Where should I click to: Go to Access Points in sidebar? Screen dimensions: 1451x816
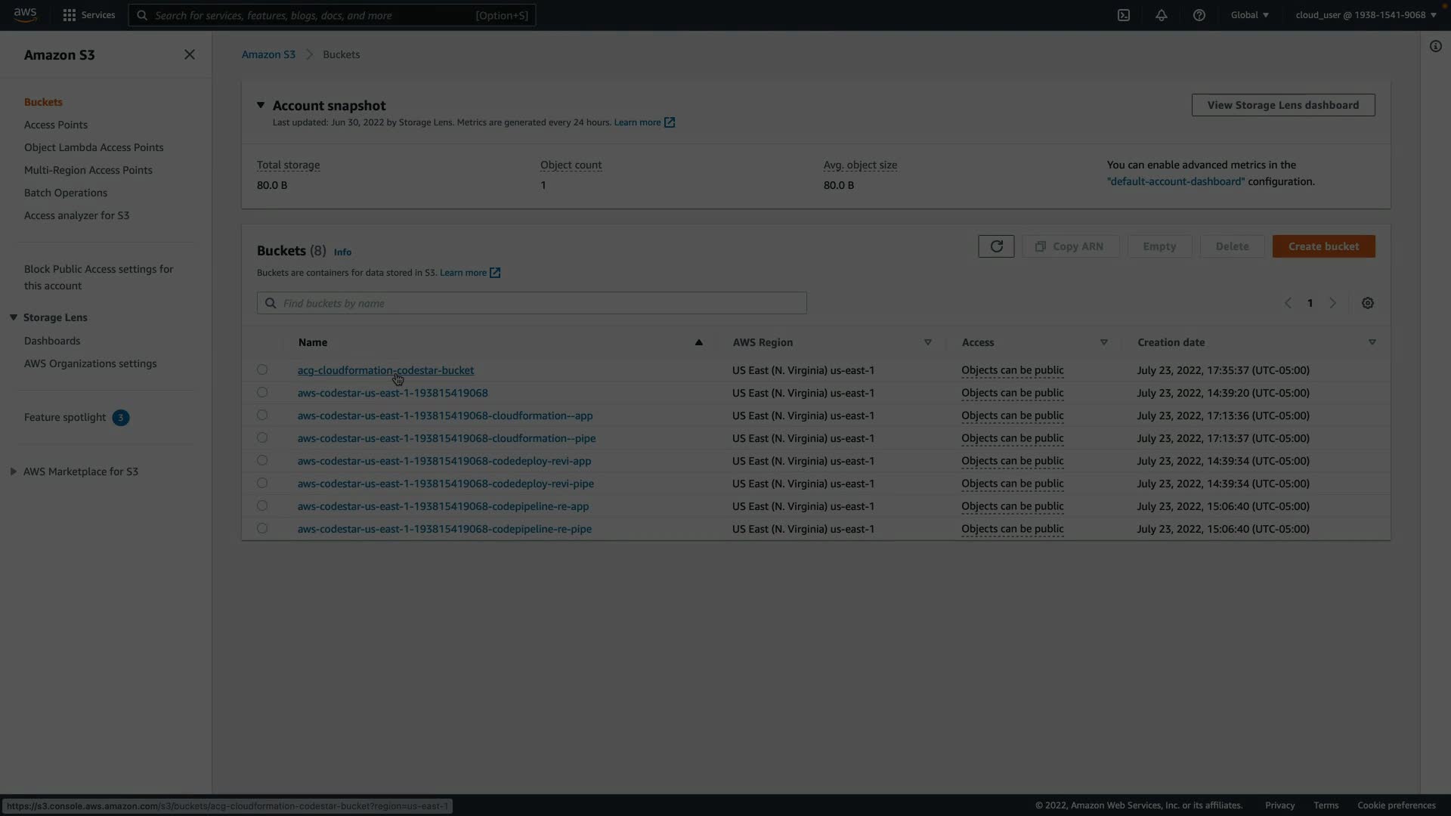(56, 125)
